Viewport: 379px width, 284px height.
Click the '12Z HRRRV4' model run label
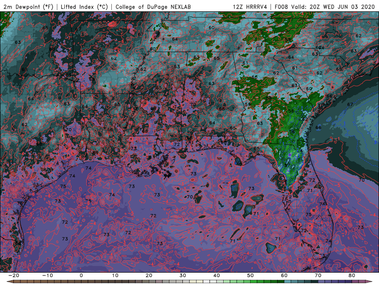[250, 7]
